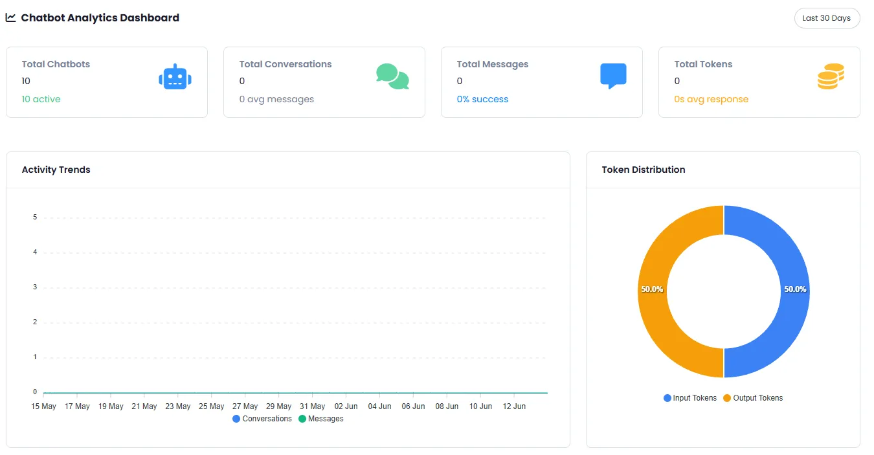Screen dimensions: 874x455
Task: Click the 'Token Distribution' panel heading
Action: tap(644, 170)
